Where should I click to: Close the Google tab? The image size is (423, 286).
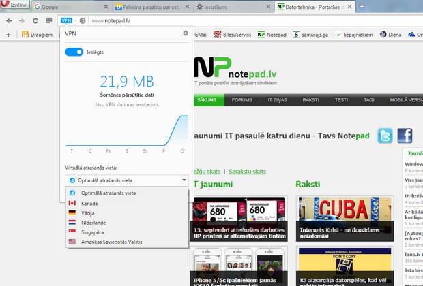[106, 7]
